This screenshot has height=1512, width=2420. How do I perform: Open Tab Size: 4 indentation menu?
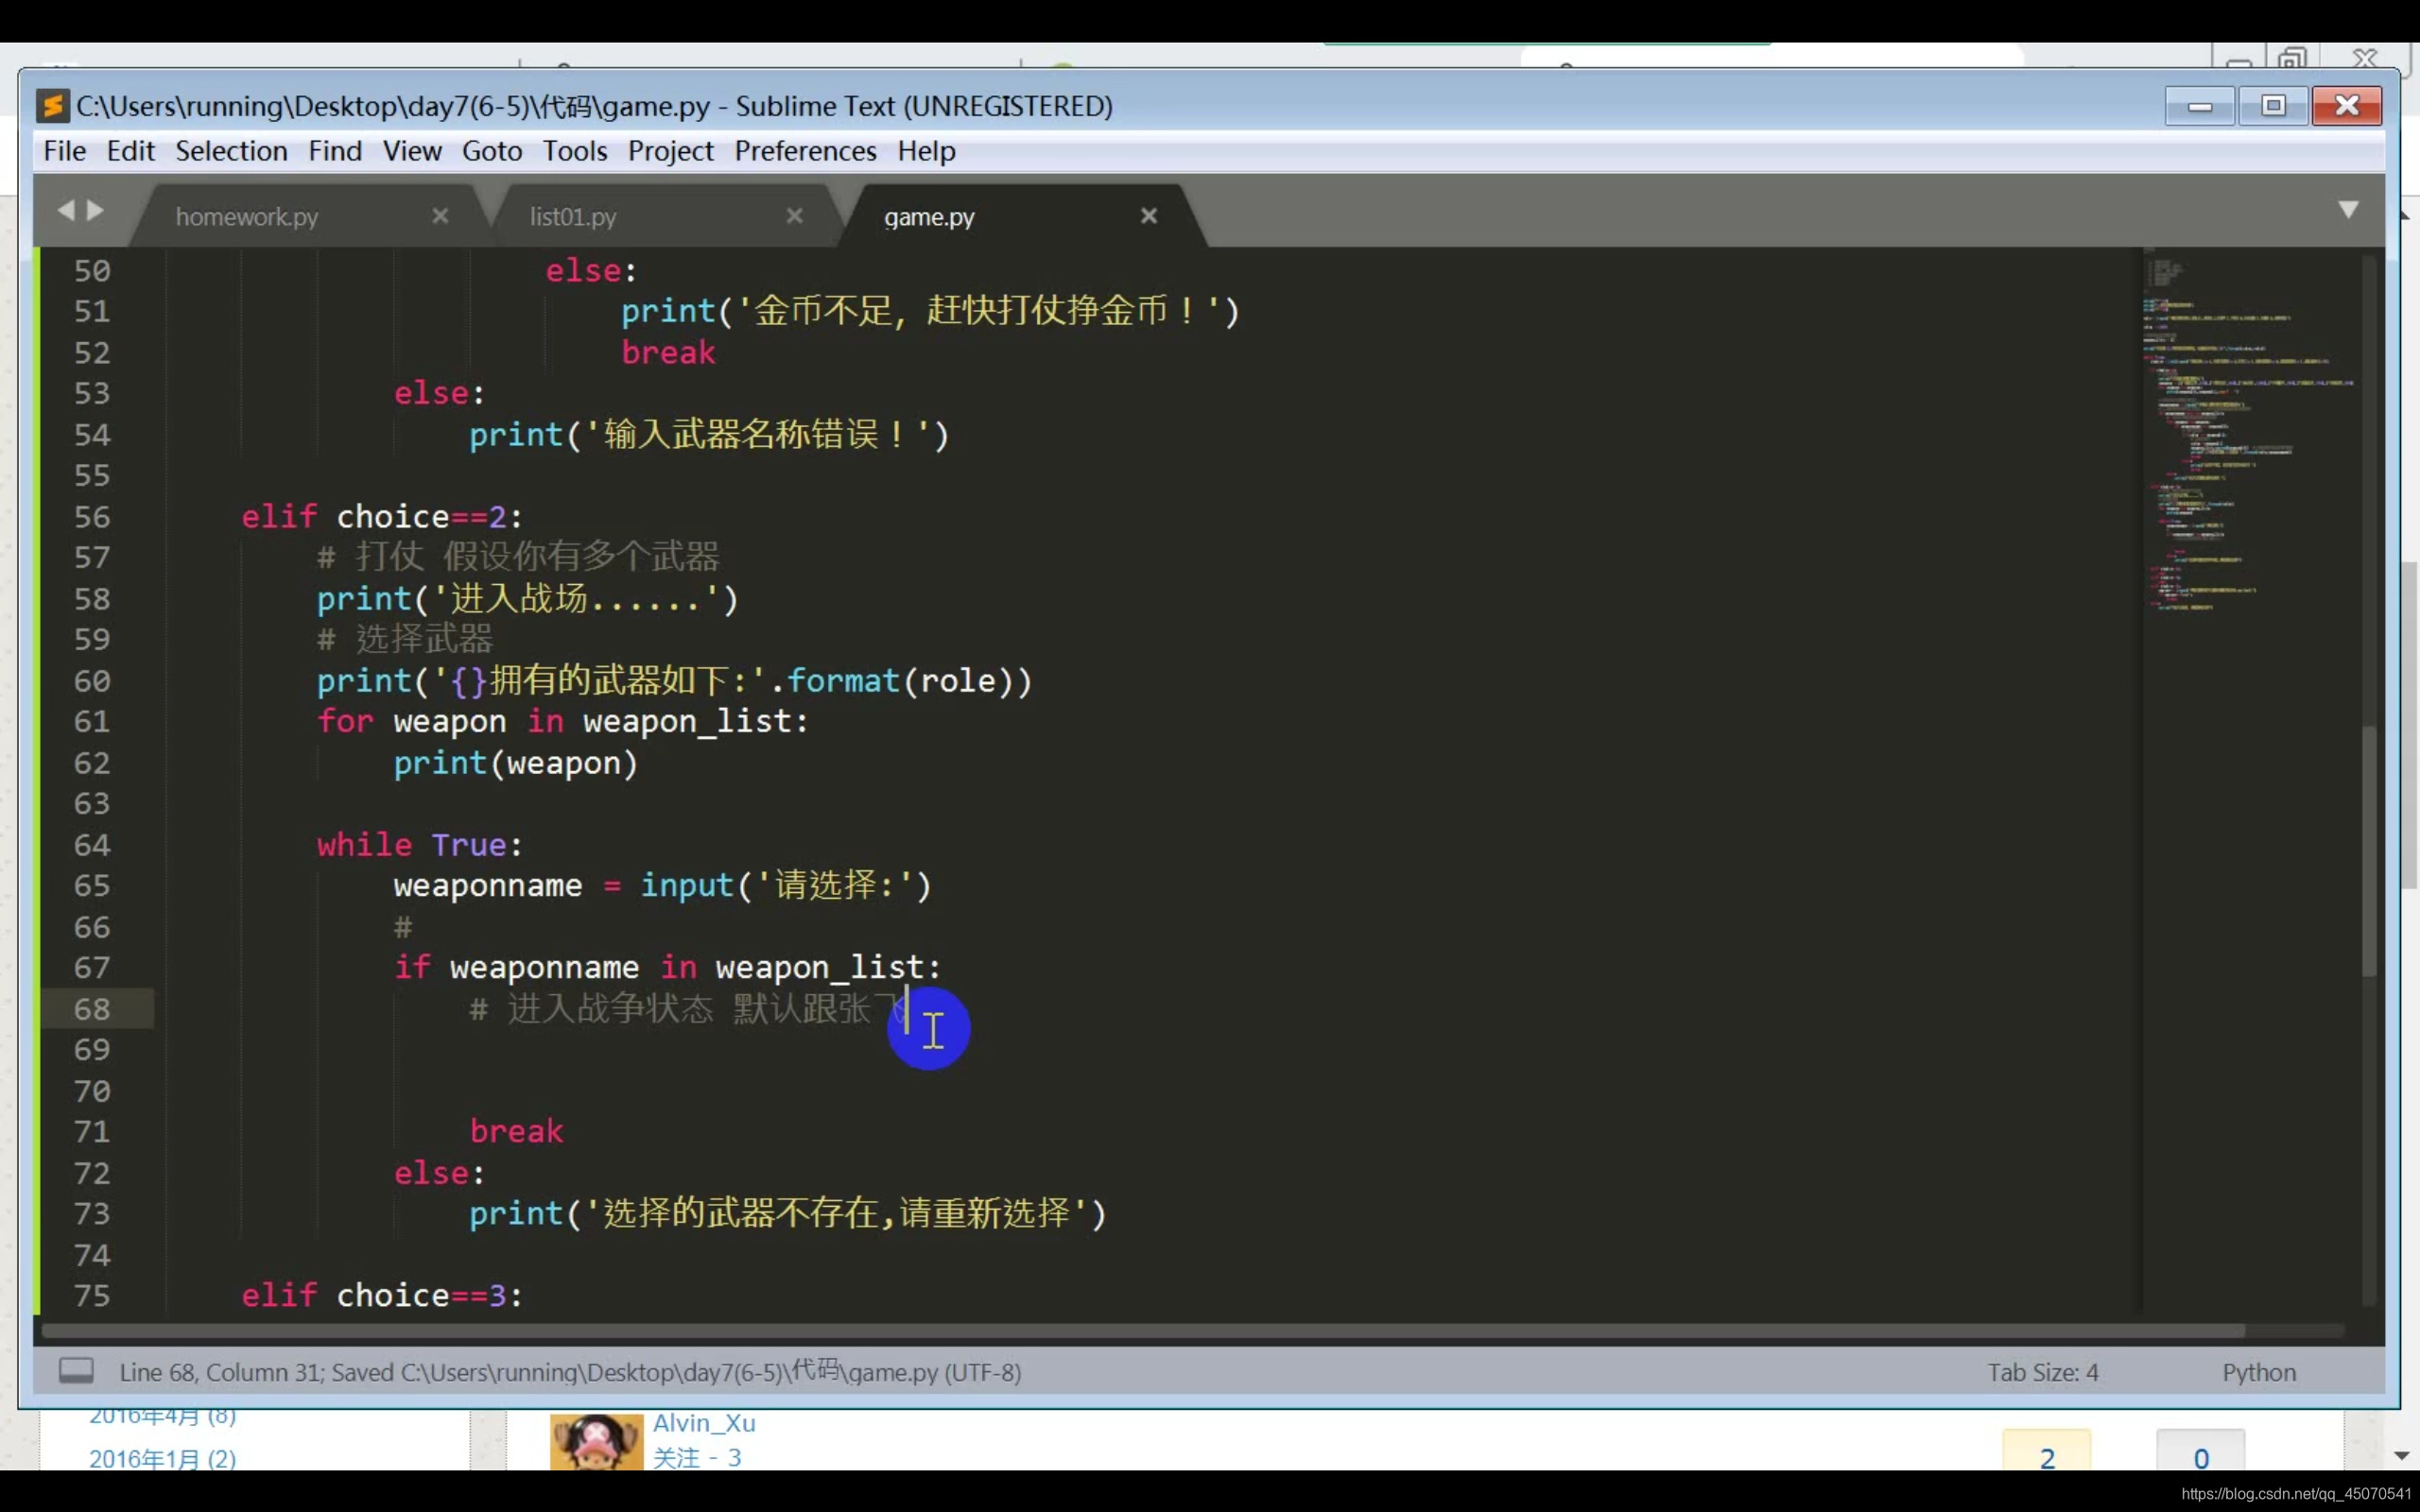click(2042, 1372)
